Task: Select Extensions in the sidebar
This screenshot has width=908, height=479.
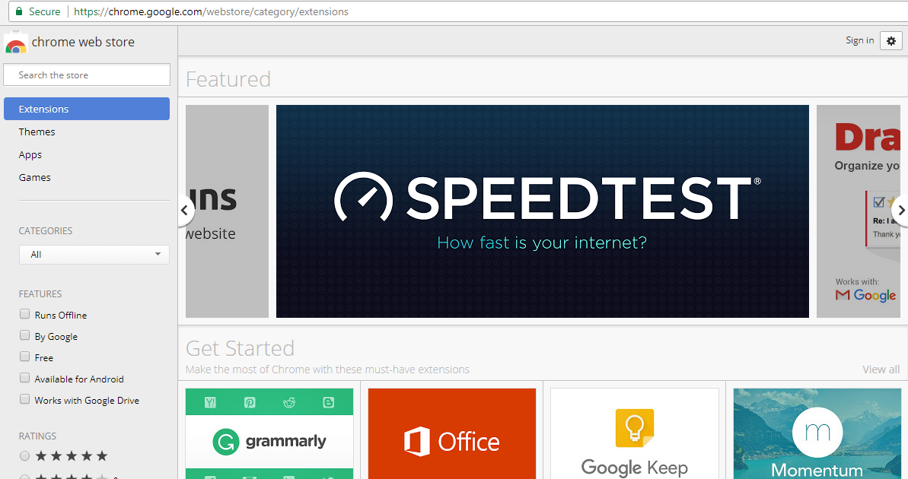Action: [x=87, y=109]
